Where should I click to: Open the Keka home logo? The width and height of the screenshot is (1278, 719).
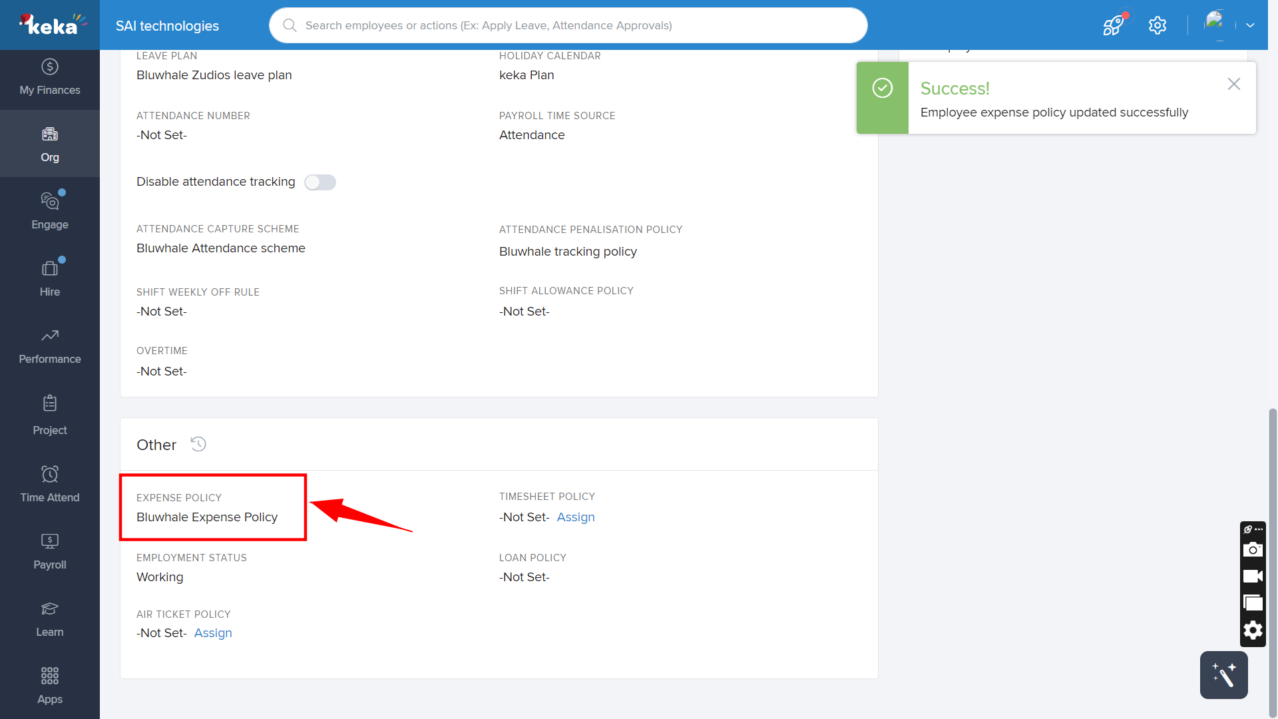[x=50, y=25]
